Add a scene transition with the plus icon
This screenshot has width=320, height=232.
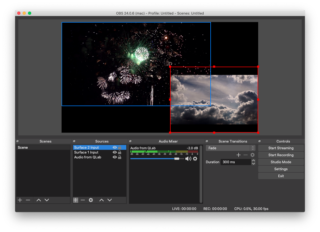[x=238, y=155]
